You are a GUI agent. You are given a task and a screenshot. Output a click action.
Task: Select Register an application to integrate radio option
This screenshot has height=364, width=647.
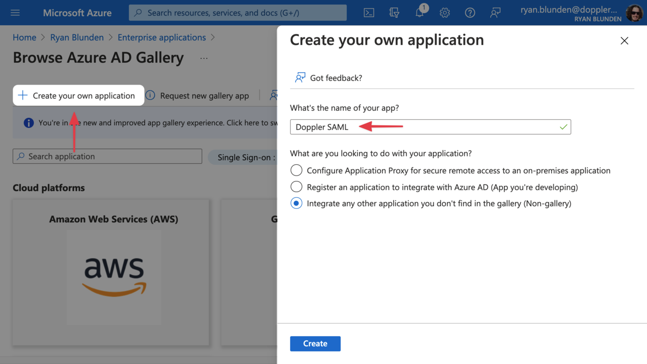coord(296,187)
